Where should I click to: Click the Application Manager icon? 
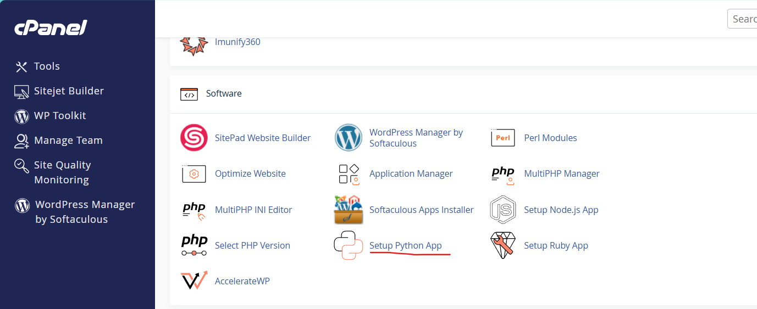click(349, 174)
